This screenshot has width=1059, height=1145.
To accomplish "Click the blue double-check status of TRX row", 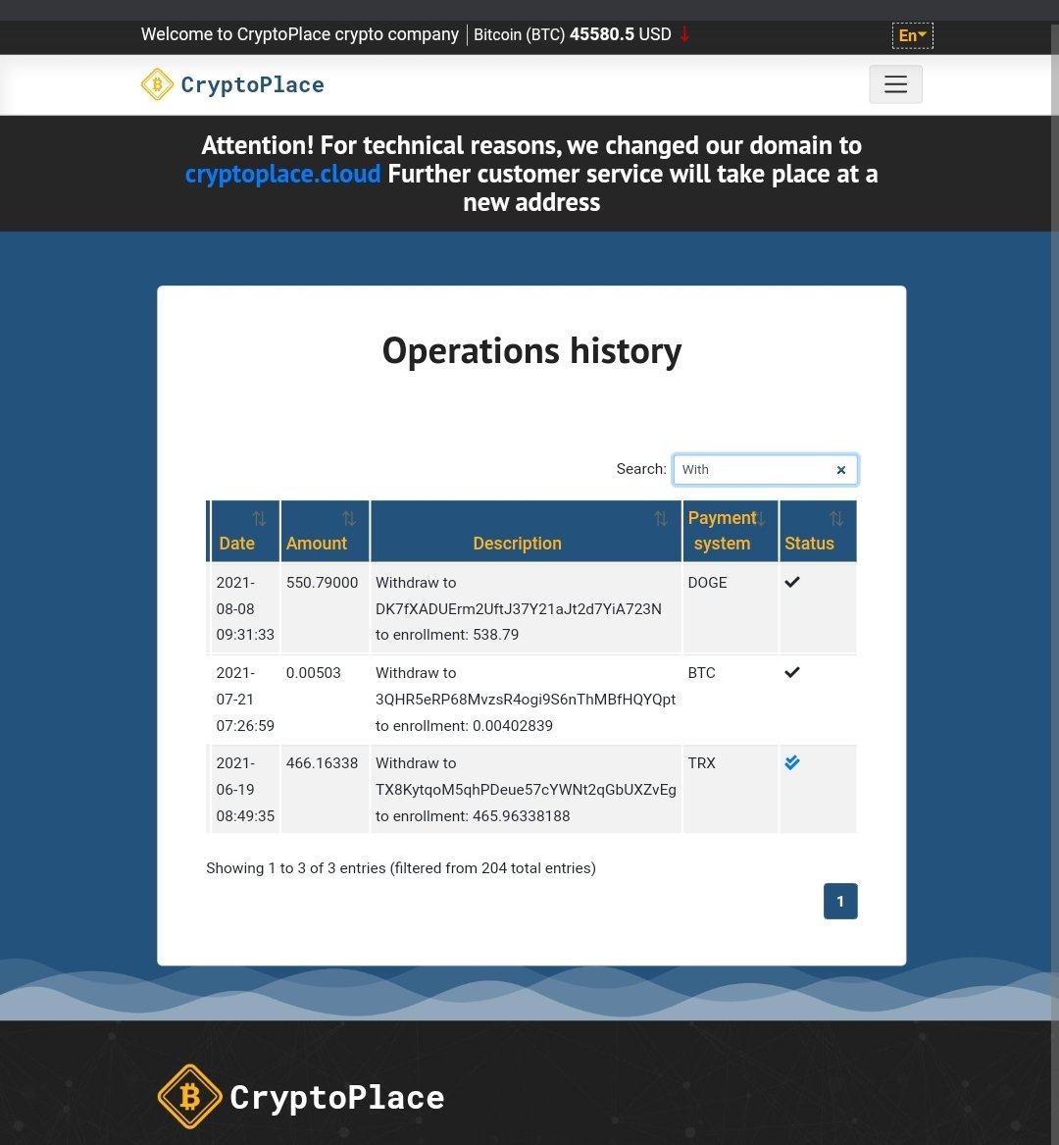I will (x=792, y=762).
